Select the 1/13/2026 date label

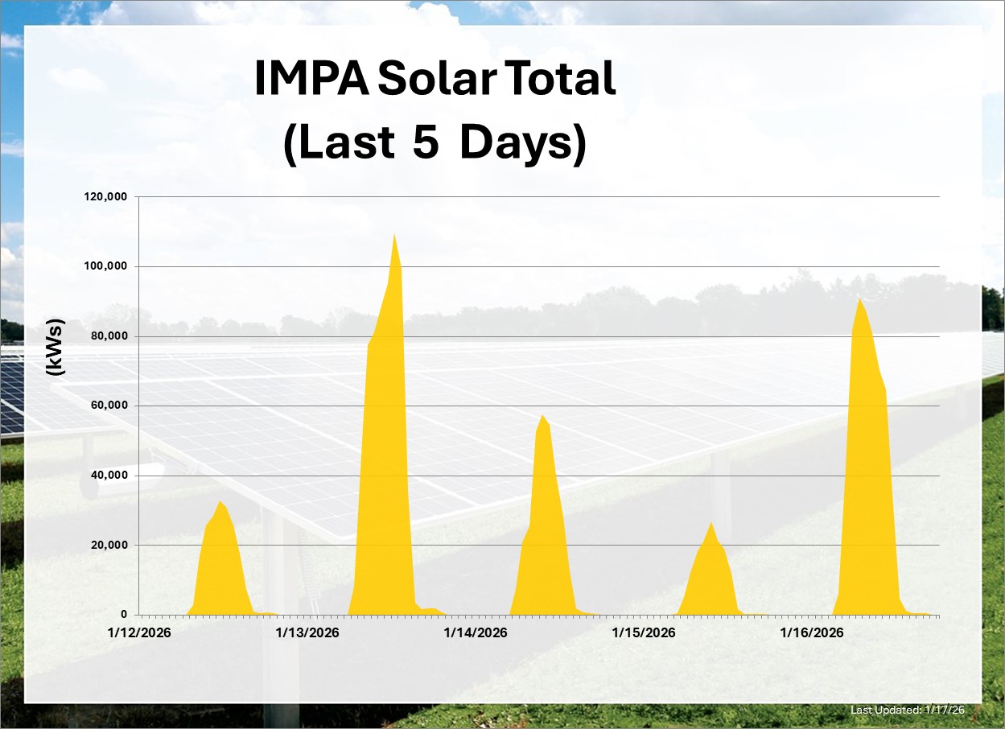[307, 632]
